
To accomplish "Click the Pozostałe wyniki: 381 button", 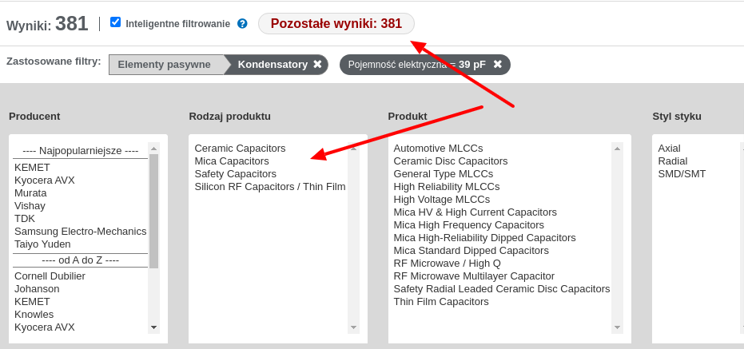I will tap(336, 23).
